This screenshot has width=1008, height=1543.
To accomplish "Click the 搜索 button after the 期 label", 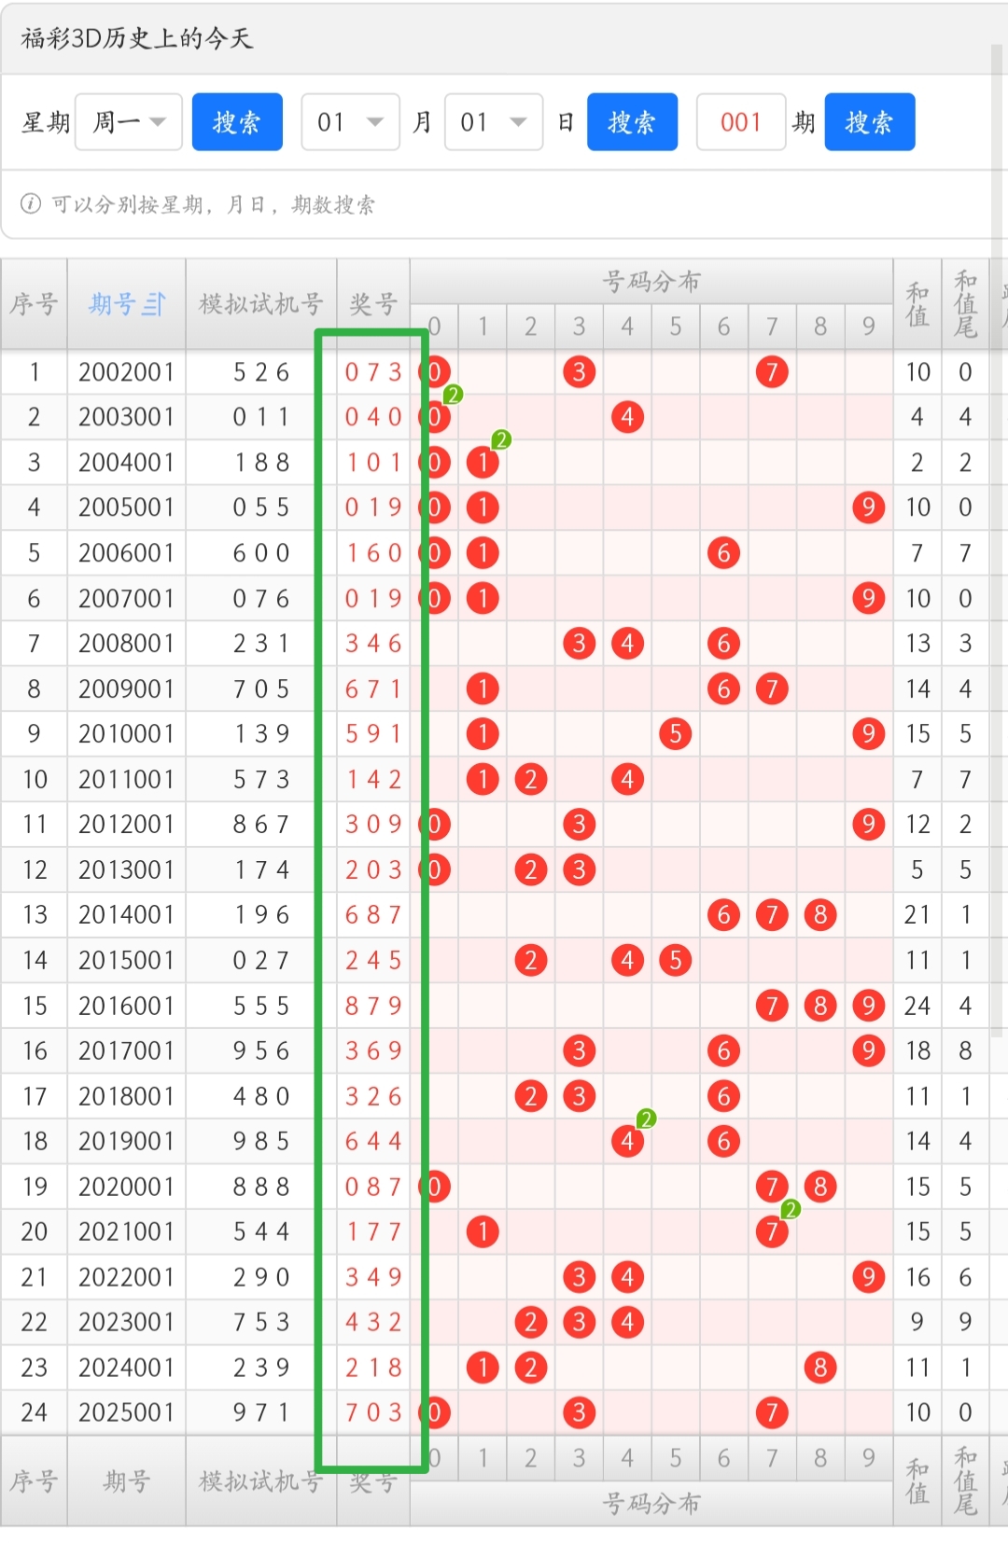I will [x=870, y=122].
